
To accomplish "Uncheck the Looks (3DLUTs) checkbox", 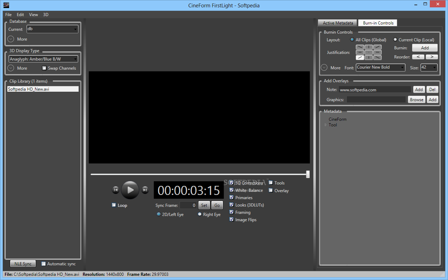I will (x=231, y=205).
